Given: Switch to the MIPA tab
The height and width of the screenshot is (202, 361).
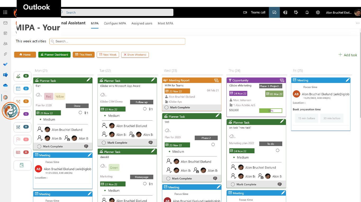Looking at the screenshot, I should 95,23.
